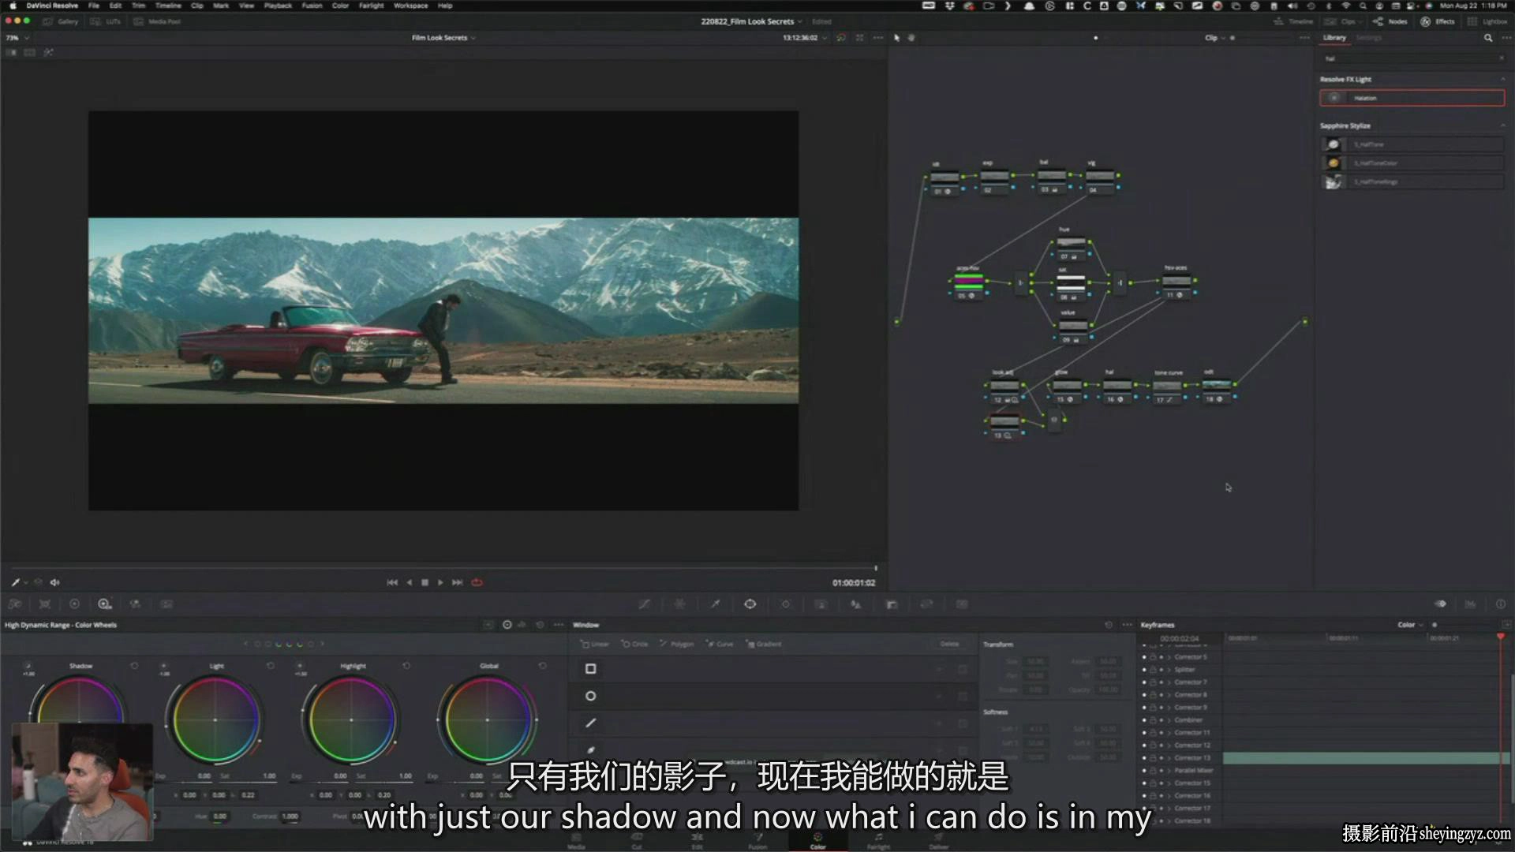The image size is (1515, 852).
Task: Click the viewer scrubber bar
Action: click(x=443, y=568)
